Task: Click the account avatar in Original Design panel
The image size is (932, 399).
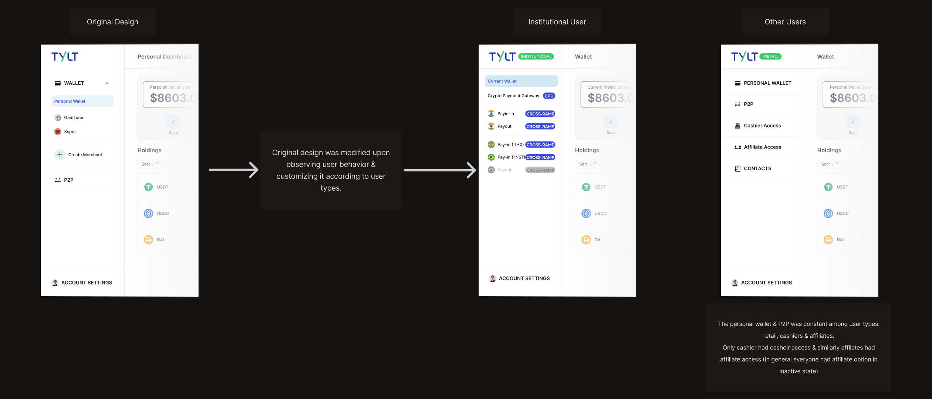Action: 55,283
